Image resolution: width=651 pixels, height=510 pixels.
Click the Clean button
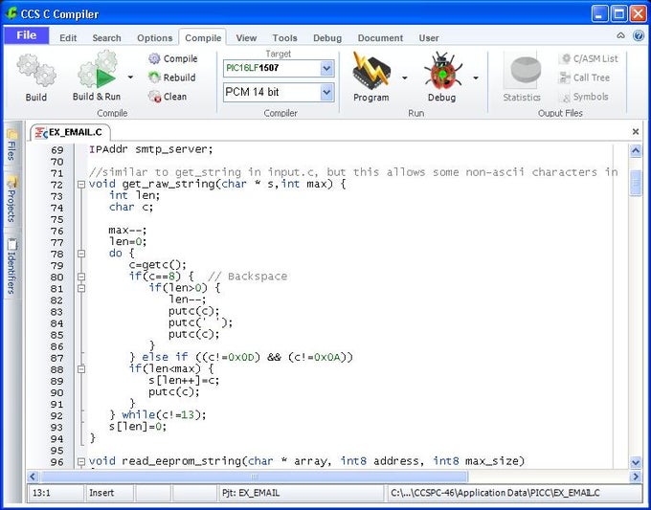pyautogui.click(x=168, y=97)
